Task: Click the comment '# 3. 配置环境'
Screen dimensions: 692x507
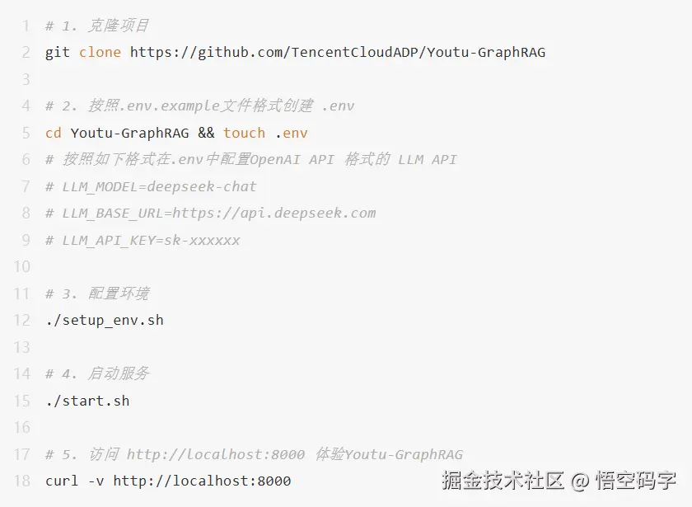Action: click(97, 293)
